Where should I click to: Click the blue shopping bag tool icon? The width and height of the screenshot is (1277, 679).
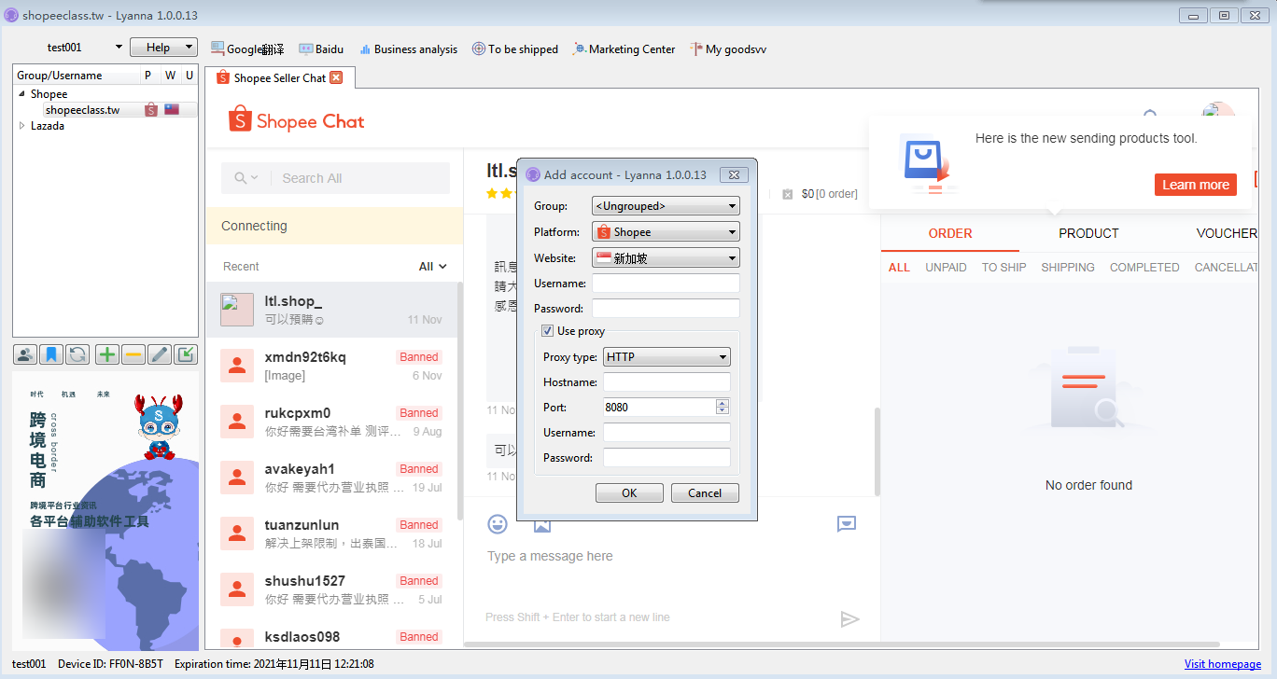(927, 160)
